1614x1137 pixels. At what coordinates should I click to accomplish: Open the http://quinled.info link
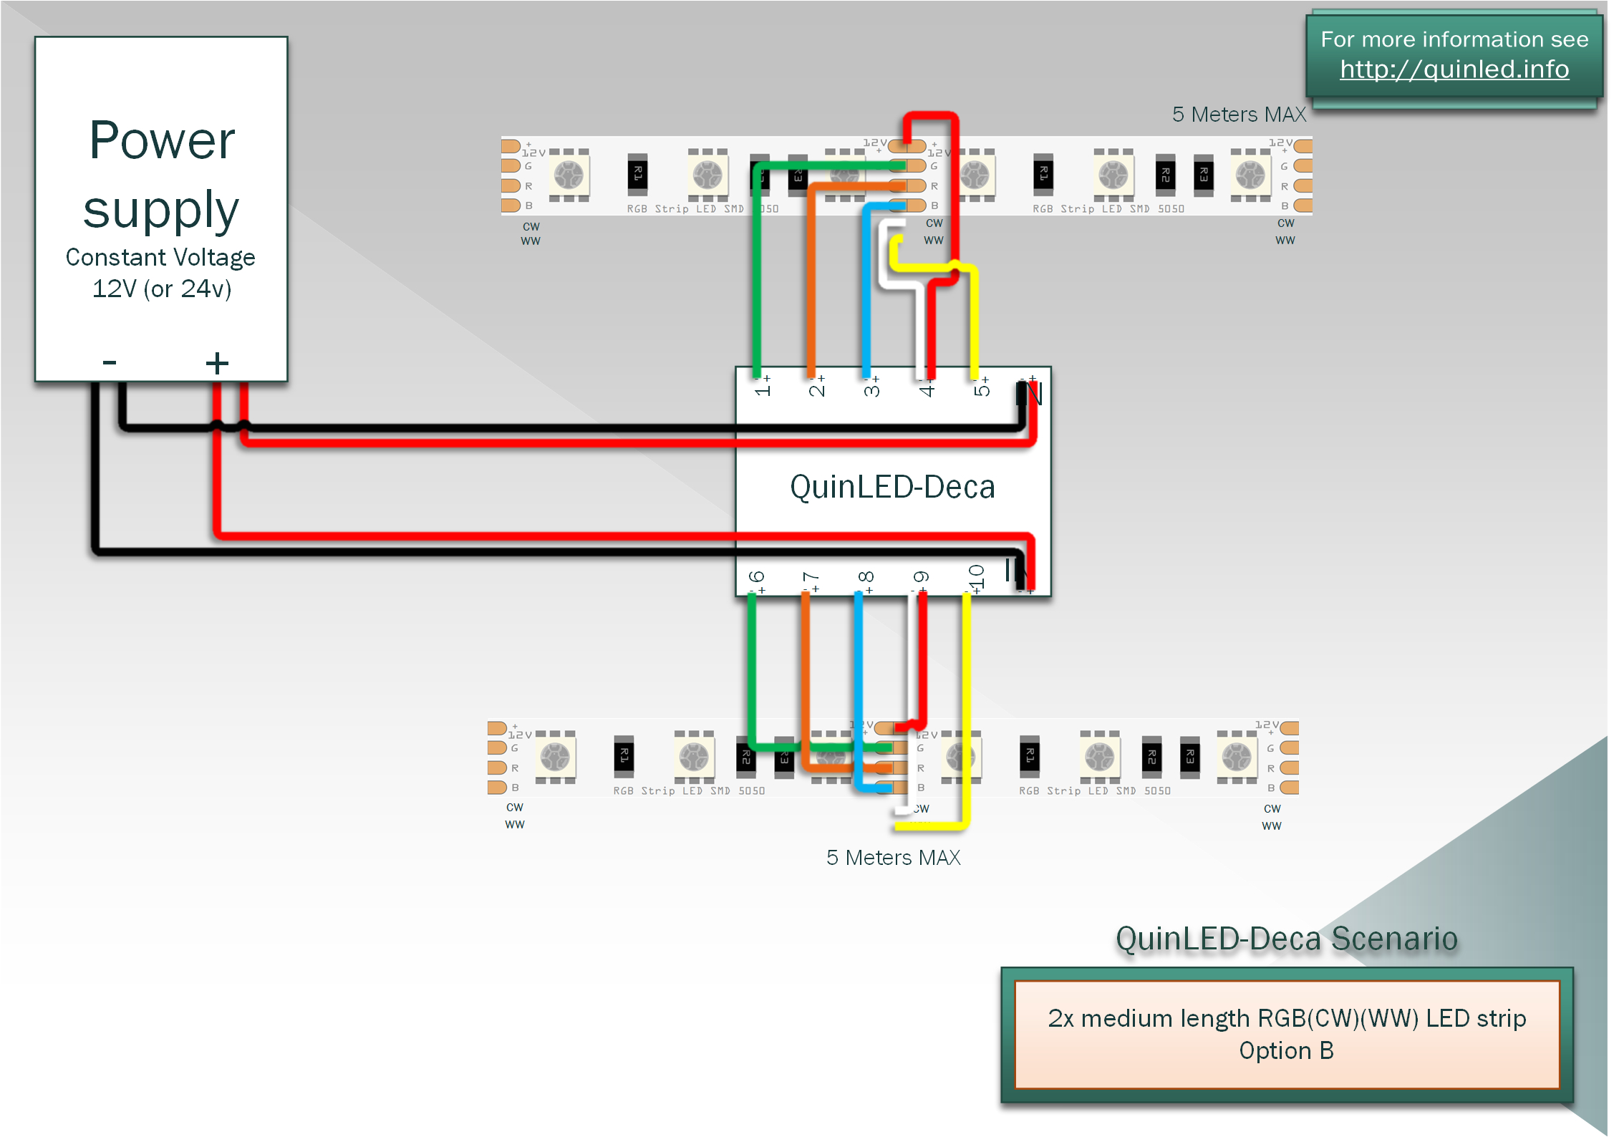coord(1454,69)
